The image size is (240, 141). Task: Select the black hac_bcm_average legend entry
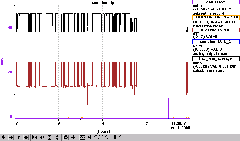[x=216, y=58]
